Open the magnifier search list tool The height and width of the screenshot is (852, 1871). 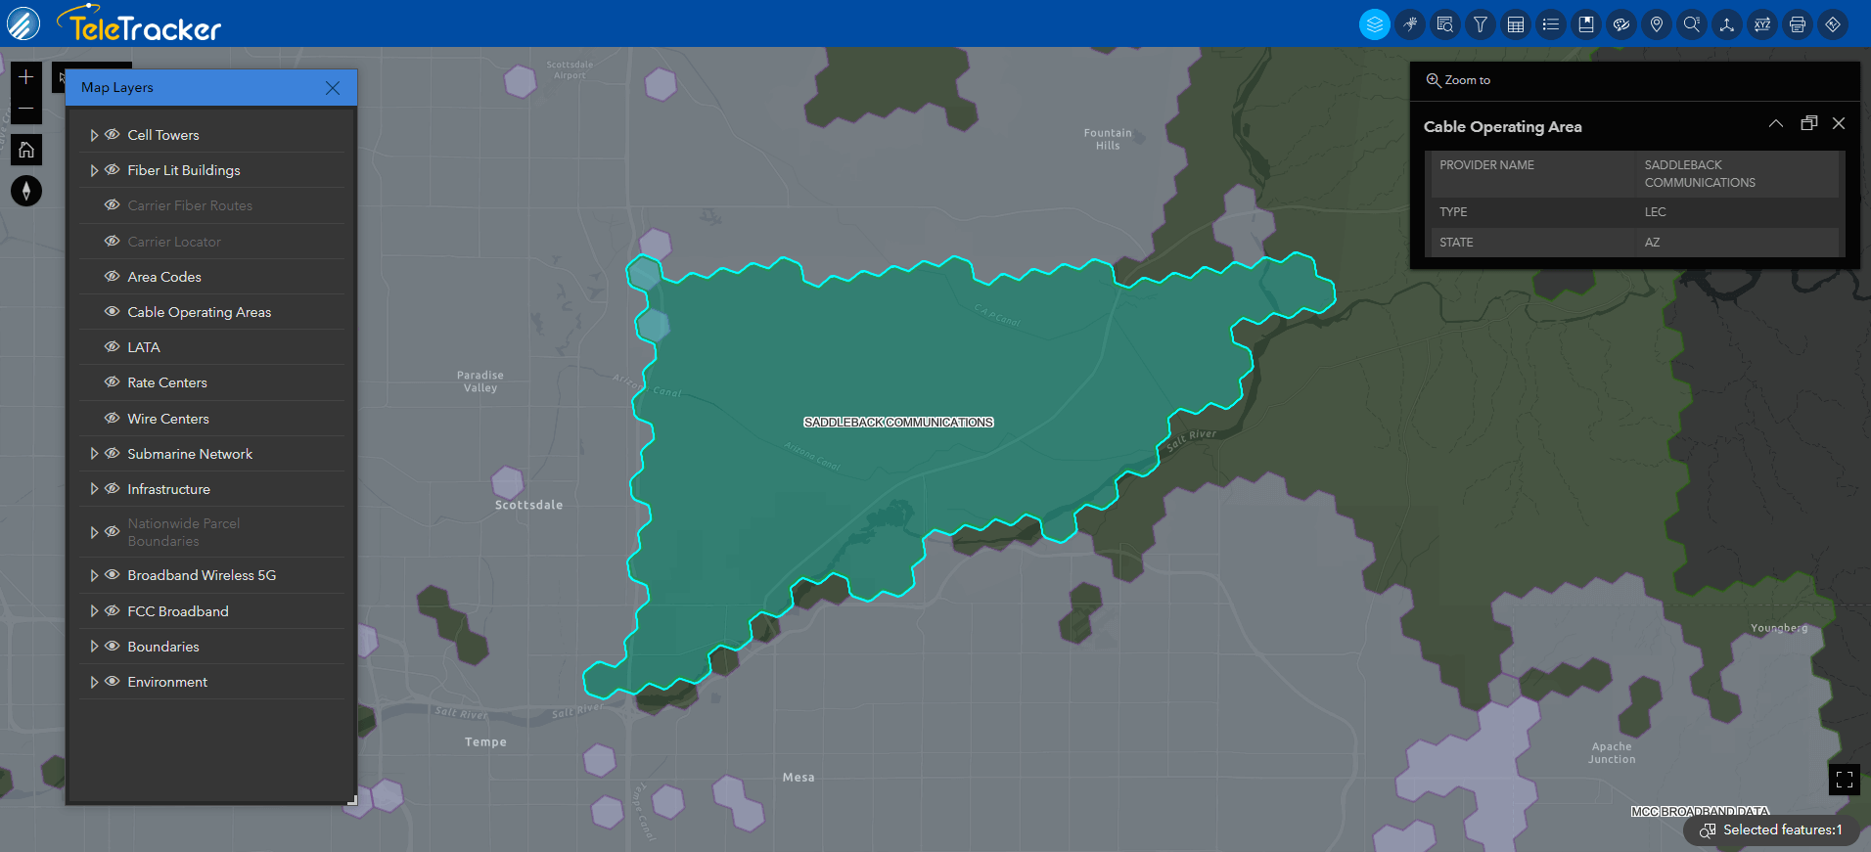[x=1692, y=24]
